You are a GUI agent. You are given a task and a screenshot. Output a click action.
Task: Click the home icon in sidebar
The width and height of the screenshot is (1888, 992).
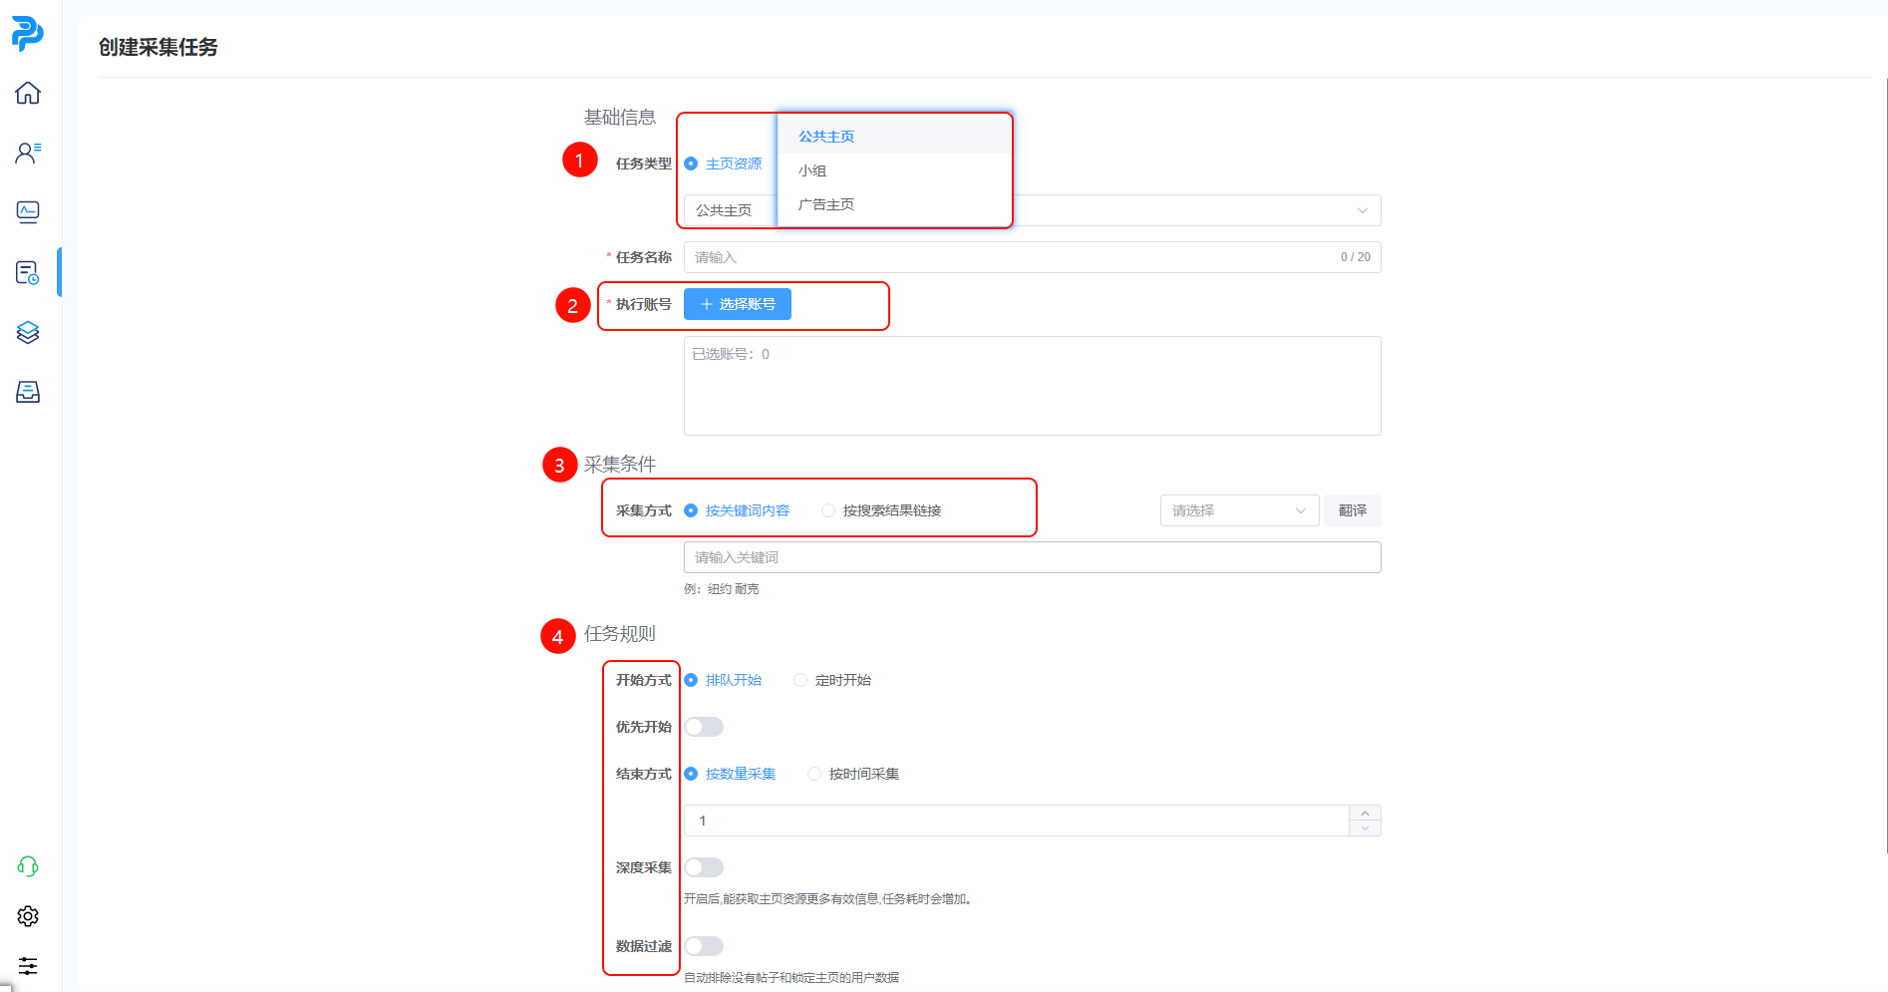click(x=28, y=93)
